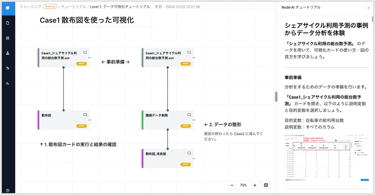375x195 pixels.
Task: Select the text tool icon in the sidebar
Action: [x=7, y=68]
